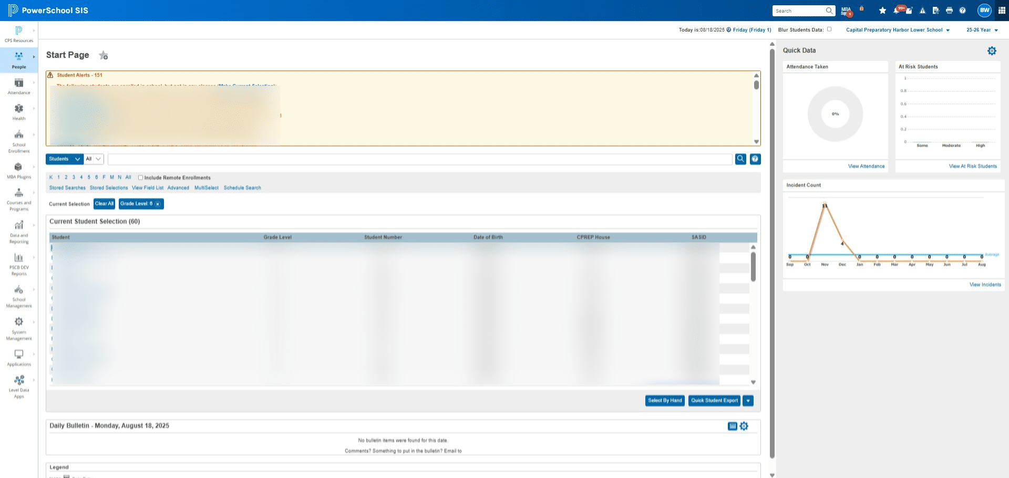Expand the Quick Student Export arrow menu
1009x478 pixels.
pyautogui.click(x=748, y=401)
